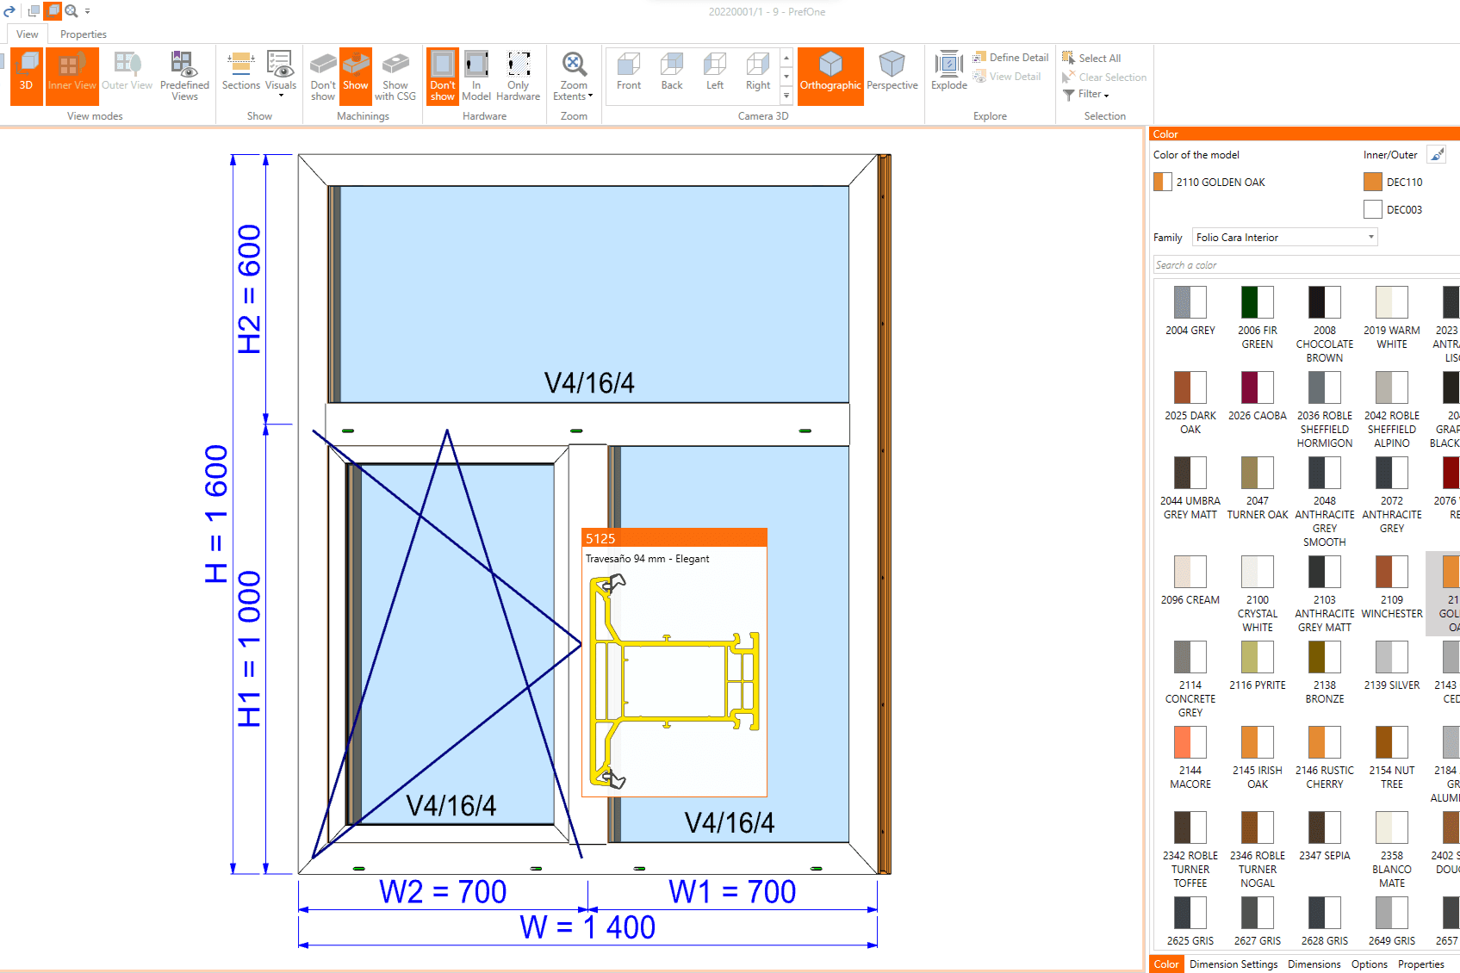This screenshot has width=1460, height=973.
Task: Open Zoom Extents dropdown
Action: [574, 75]
